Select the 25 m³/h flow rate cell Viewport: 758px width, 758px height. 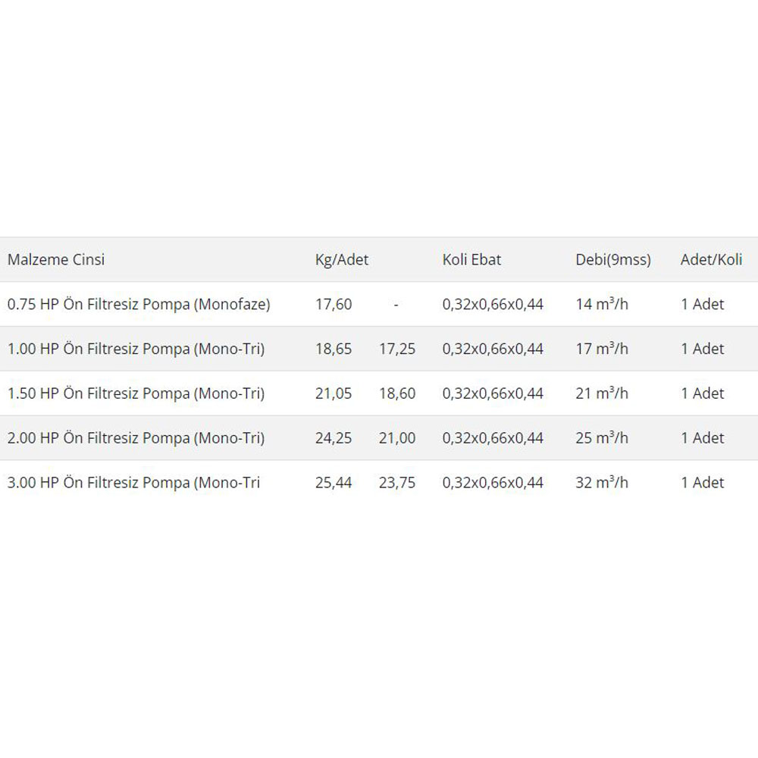pos(602,438)
